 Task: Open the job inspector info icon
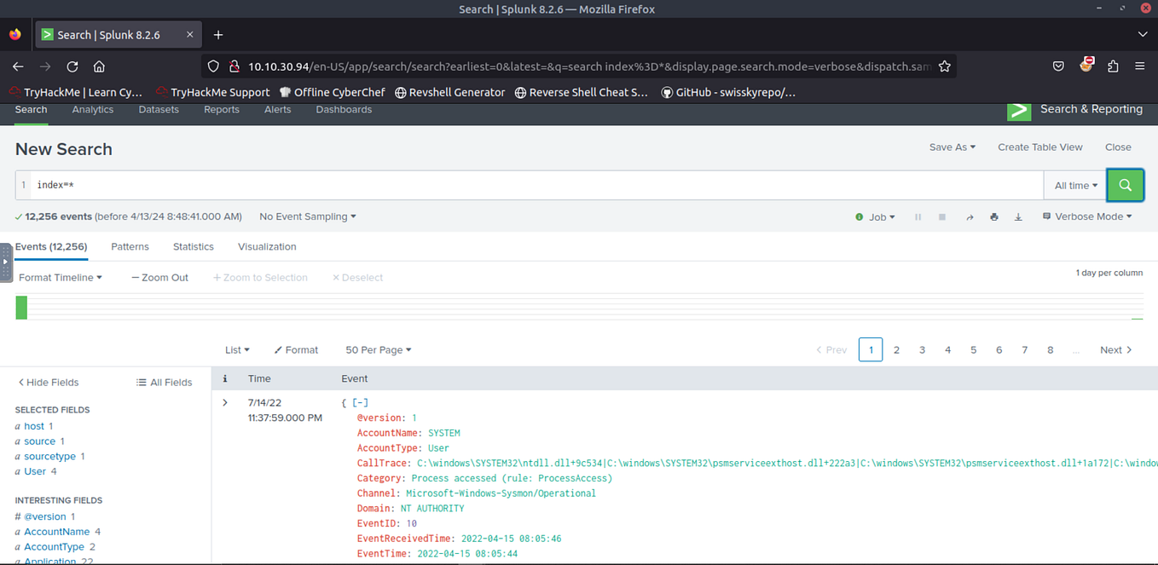859,216
